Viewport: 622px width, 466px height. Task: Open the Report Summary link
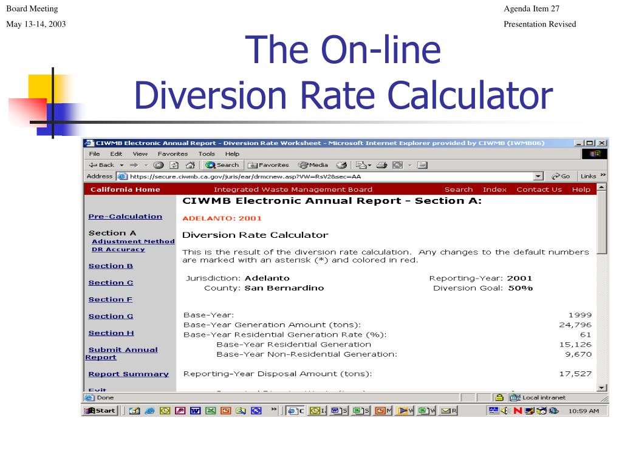(129, 374)
